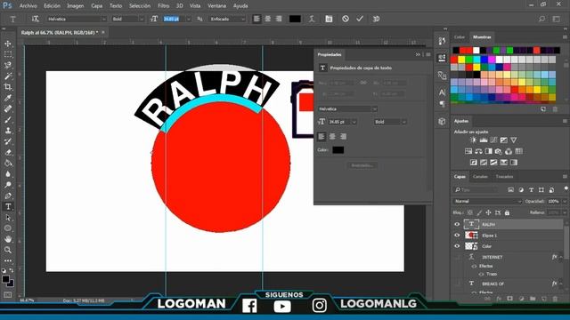The height and width of the screenshot is (320, 570).
Task: Select the Zoom tool
Action: coord(8,251)
